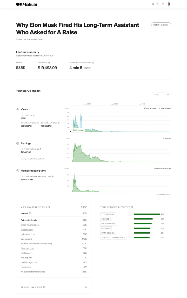Select the ARTIFICIAL INTELLIGENCE interest tag

tap(113, 238)
